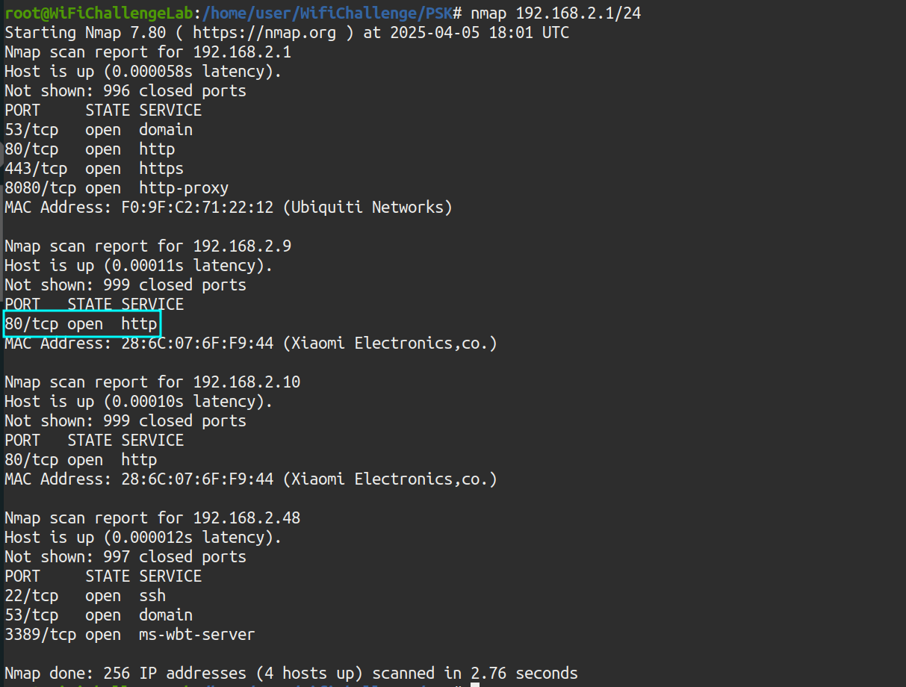Click the scan report line for 192.168.2.10
This screenshot has height=687, width=906.
pyautogui.click(x=152, y=382)
